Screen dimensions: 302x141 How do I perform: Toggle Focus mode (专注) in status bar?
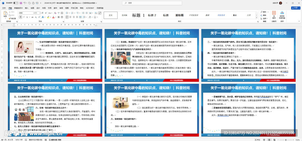258,140
